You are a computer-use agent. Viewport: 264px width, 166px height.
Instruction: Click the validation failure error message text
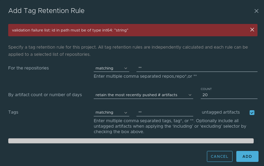(70, 30)
